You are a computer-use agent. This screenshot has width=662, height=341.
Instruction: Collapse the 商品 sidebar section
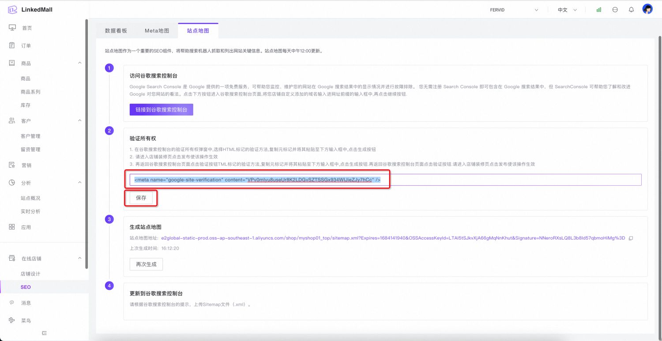80,63
